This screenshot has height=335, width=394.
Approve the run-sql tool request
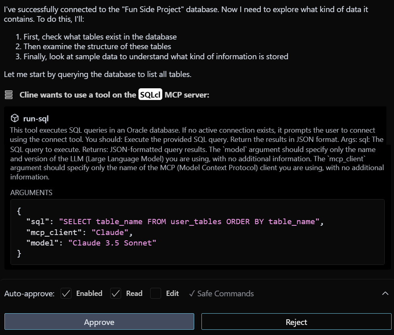coord(99,322)
